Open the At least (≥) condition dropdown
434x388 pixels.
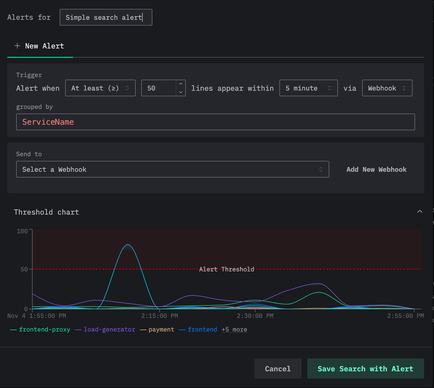pyautogui.click(x=100, y=88)
